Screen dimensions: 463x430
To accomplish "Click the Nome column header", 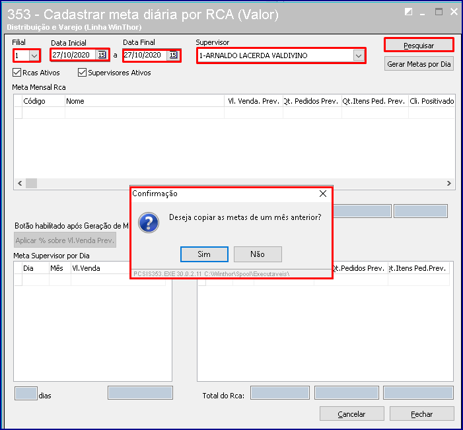I will 145,101.
